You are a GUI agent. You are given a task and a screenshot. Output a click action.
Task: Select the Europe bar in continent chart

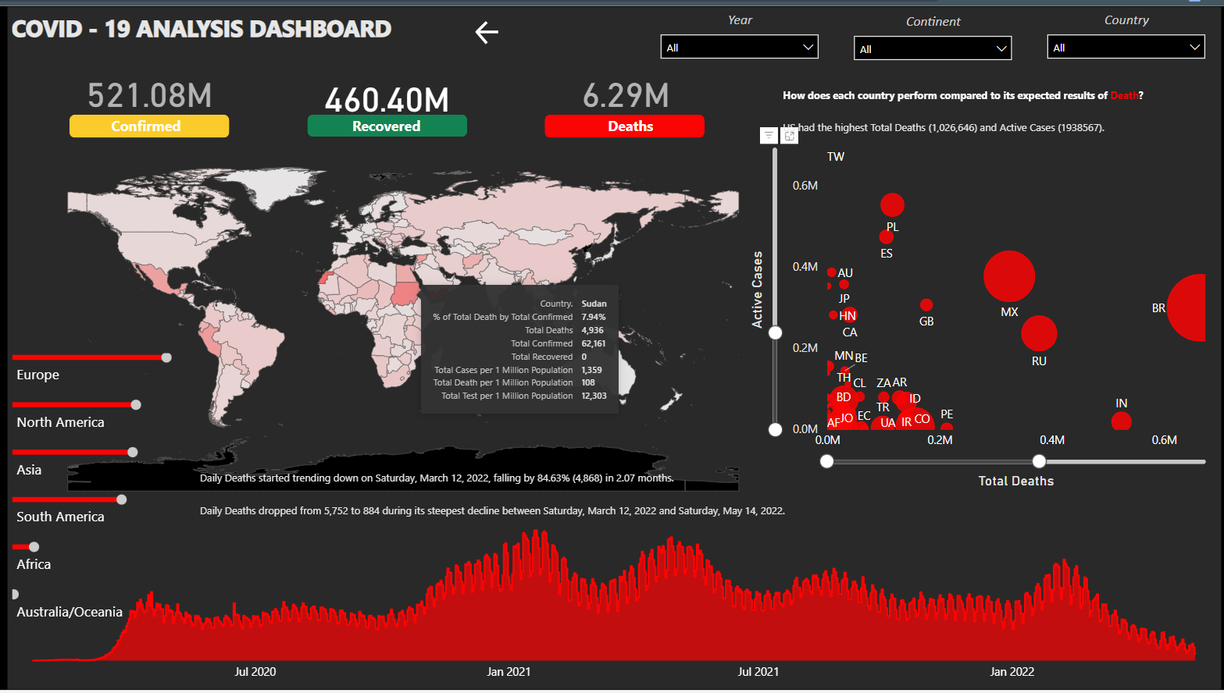(x=90, y=357)
